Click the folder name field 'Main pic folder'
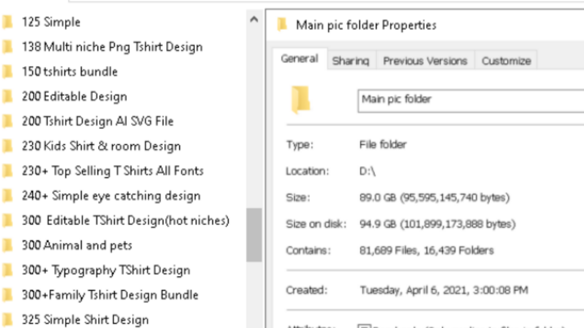The image size is (584, 328). point(471,99)
